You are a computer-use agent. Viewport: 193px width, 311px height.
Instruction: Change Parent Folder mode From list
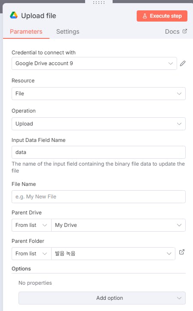[31, 254]
